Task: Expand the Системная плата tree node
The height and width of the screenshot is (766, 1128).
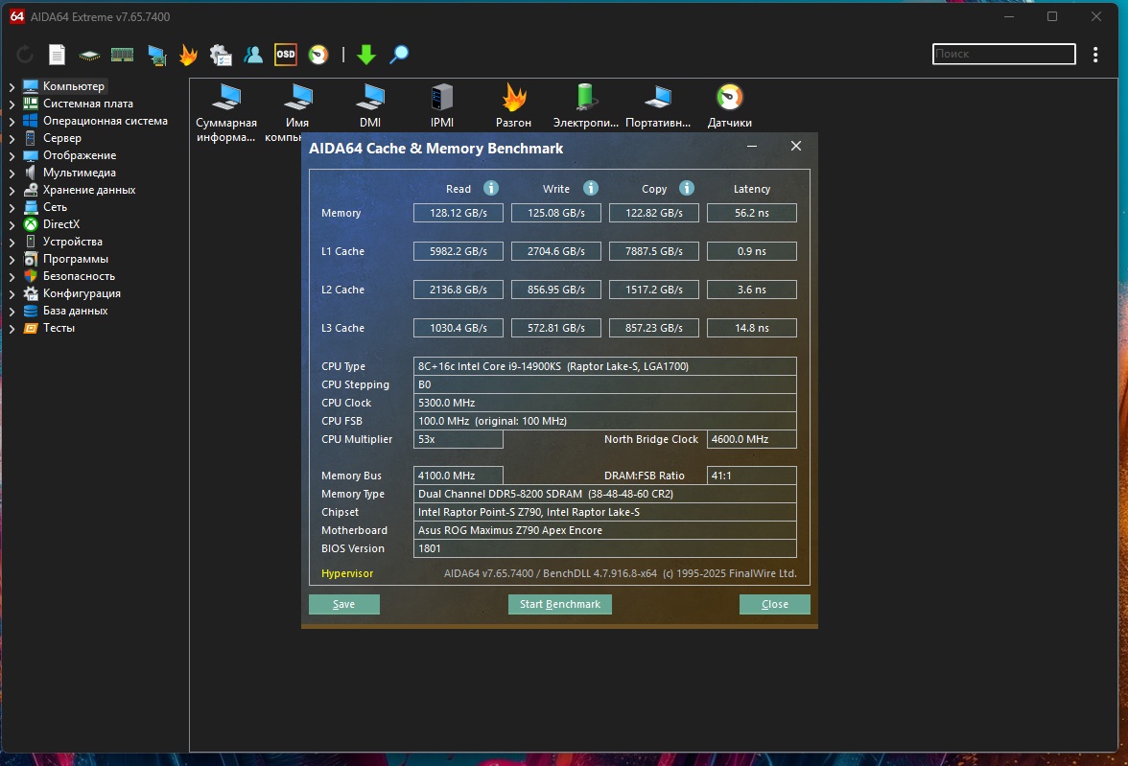Action: pyautogui.click(x=12, y=104)
